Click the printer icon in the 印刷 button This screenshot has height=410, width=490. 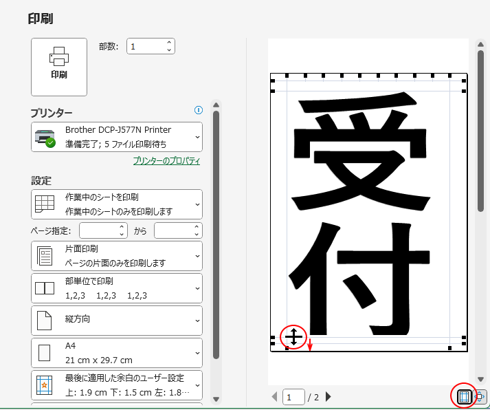coord(59,56)
